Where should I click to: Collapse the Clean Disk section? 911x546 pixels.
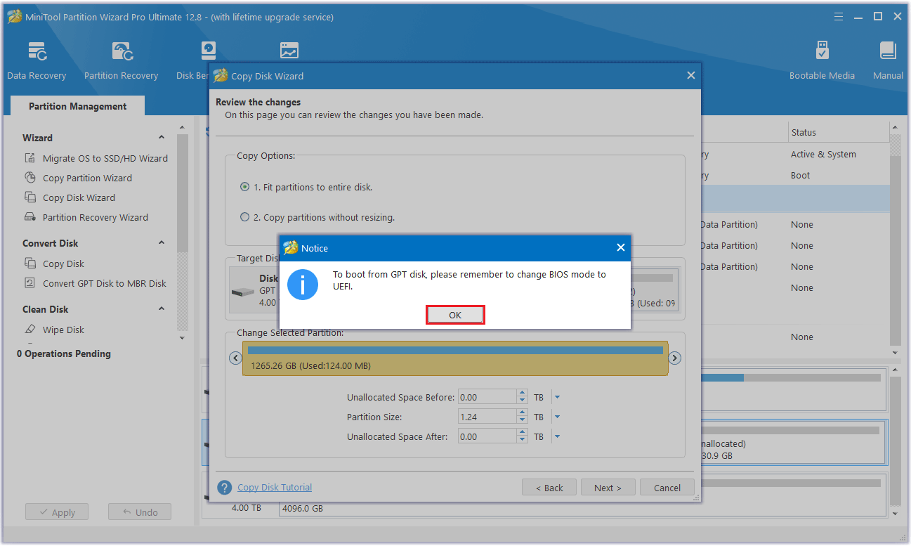coord(162,309)
